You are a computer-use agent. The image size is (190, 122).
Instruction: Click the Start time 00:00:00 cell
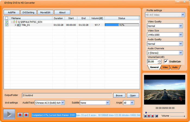tap(71, 25)
